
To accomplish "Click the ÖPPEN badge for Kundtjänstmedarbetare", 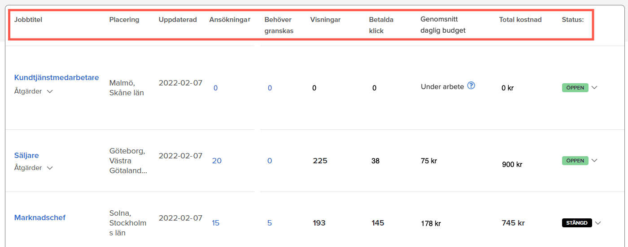I will (575, 88).
